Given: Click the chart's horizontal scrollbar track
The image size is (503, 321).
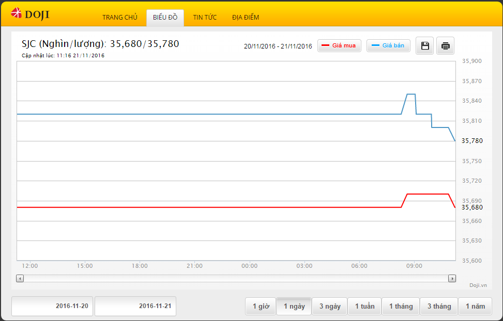Looking at the screenshot, I should (x=236, y=278).
